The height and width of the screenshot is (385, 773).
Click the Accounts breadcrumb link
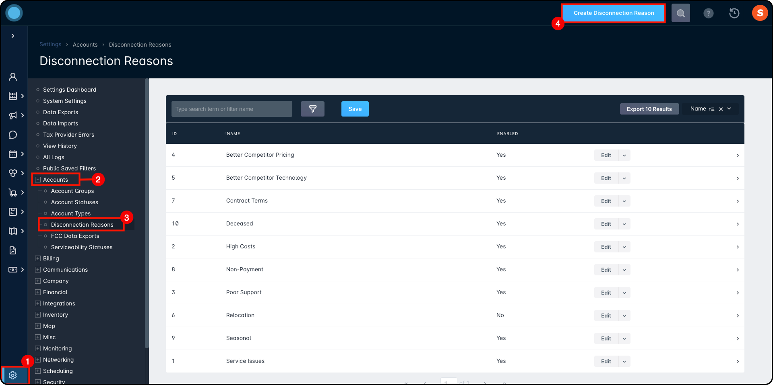[x=85, y=45]
